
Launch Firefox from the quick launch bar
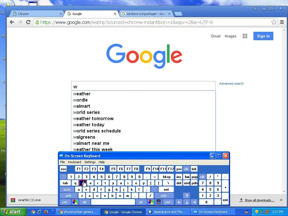46,212
